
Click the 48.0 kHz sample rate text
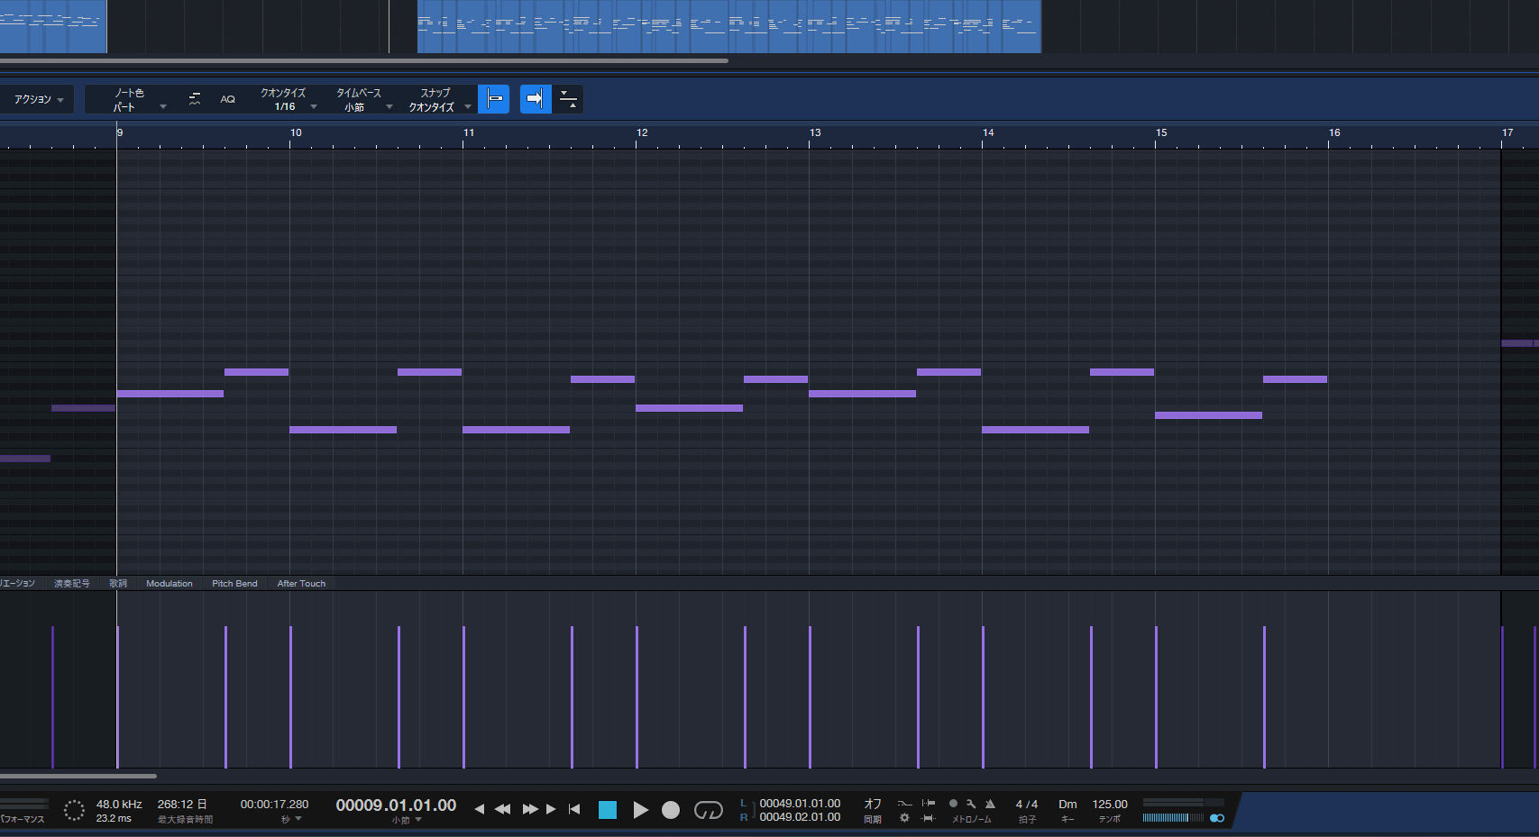coord(119,805)
